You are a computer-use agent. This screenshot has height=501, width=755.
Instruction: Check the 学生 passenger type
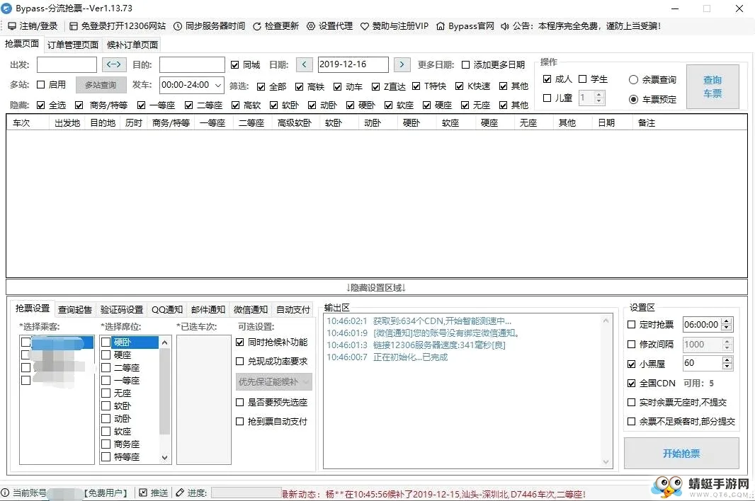pyautogui.click(x=583, y=79)
